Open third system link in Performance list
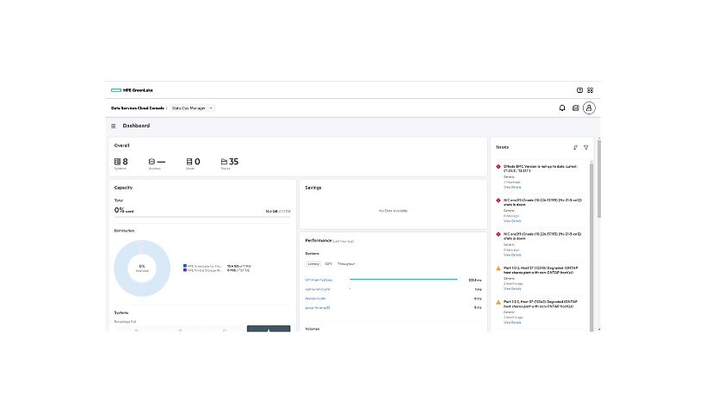The width and height of the screenshot is (706, 413). coord(316,299)
